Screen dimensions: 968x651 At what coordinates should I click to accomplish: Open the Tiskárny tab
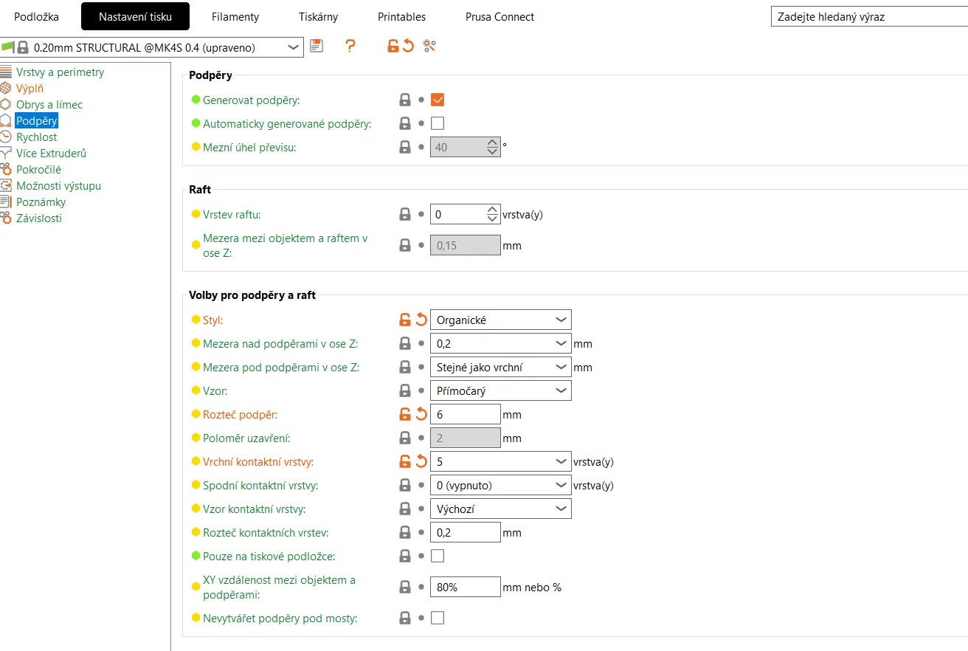click(x=318, y=16)
